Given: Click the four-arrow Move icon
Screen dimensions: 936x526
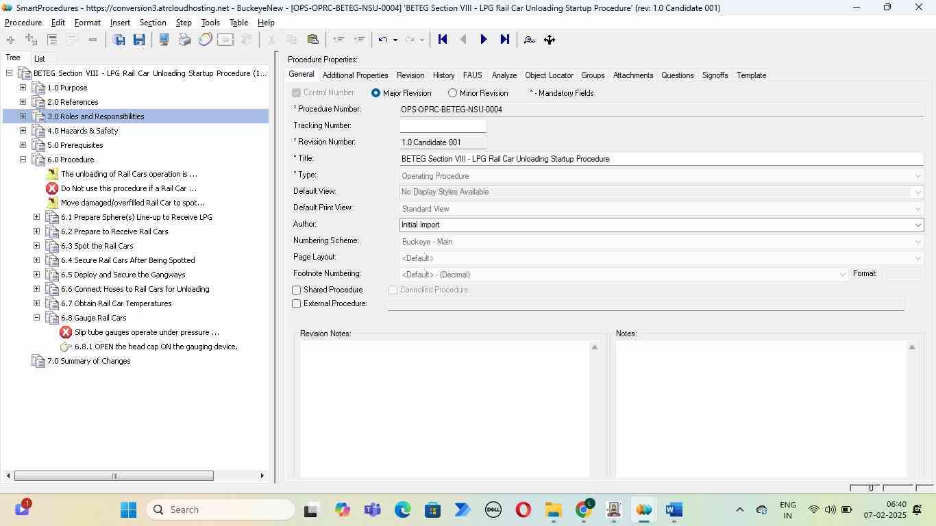Looking at the screenshot, I should (550, 40).
